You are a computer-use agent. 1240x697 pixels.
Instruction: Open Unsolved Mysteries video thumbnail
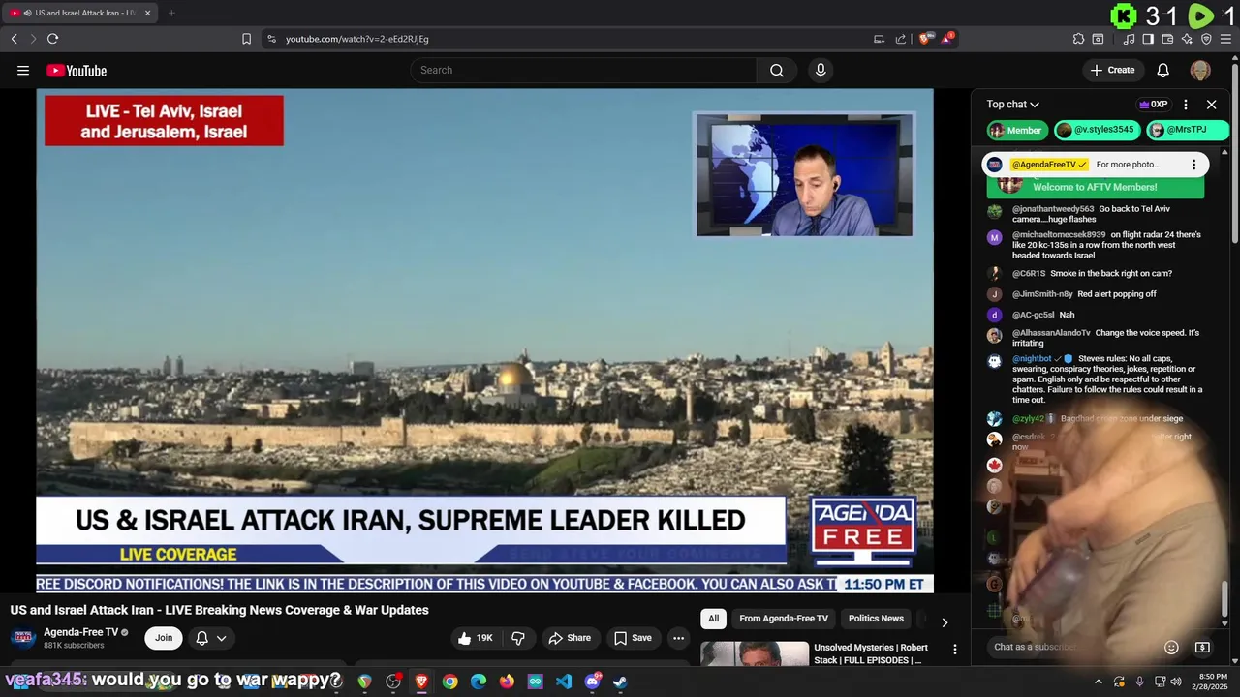pyautogui.click(x=755, y=654)
